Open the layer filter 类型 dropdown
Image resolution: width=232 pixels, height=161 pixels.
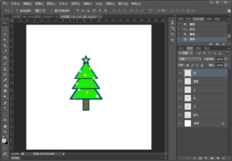pos(186,53)
